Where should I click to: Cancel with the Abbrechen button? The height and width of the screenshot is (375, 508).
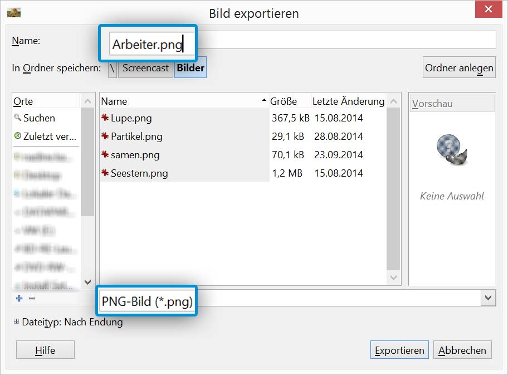tap(462, 350)
